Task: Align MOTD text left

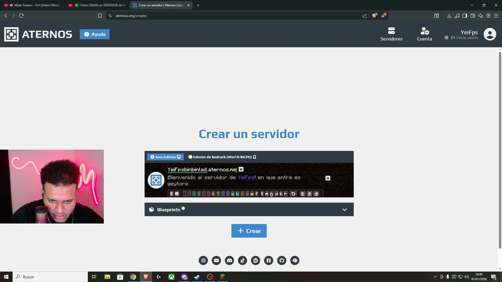Action: 303,193
